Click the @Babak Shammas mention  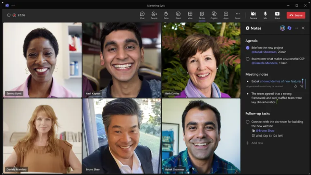[264, 52]
